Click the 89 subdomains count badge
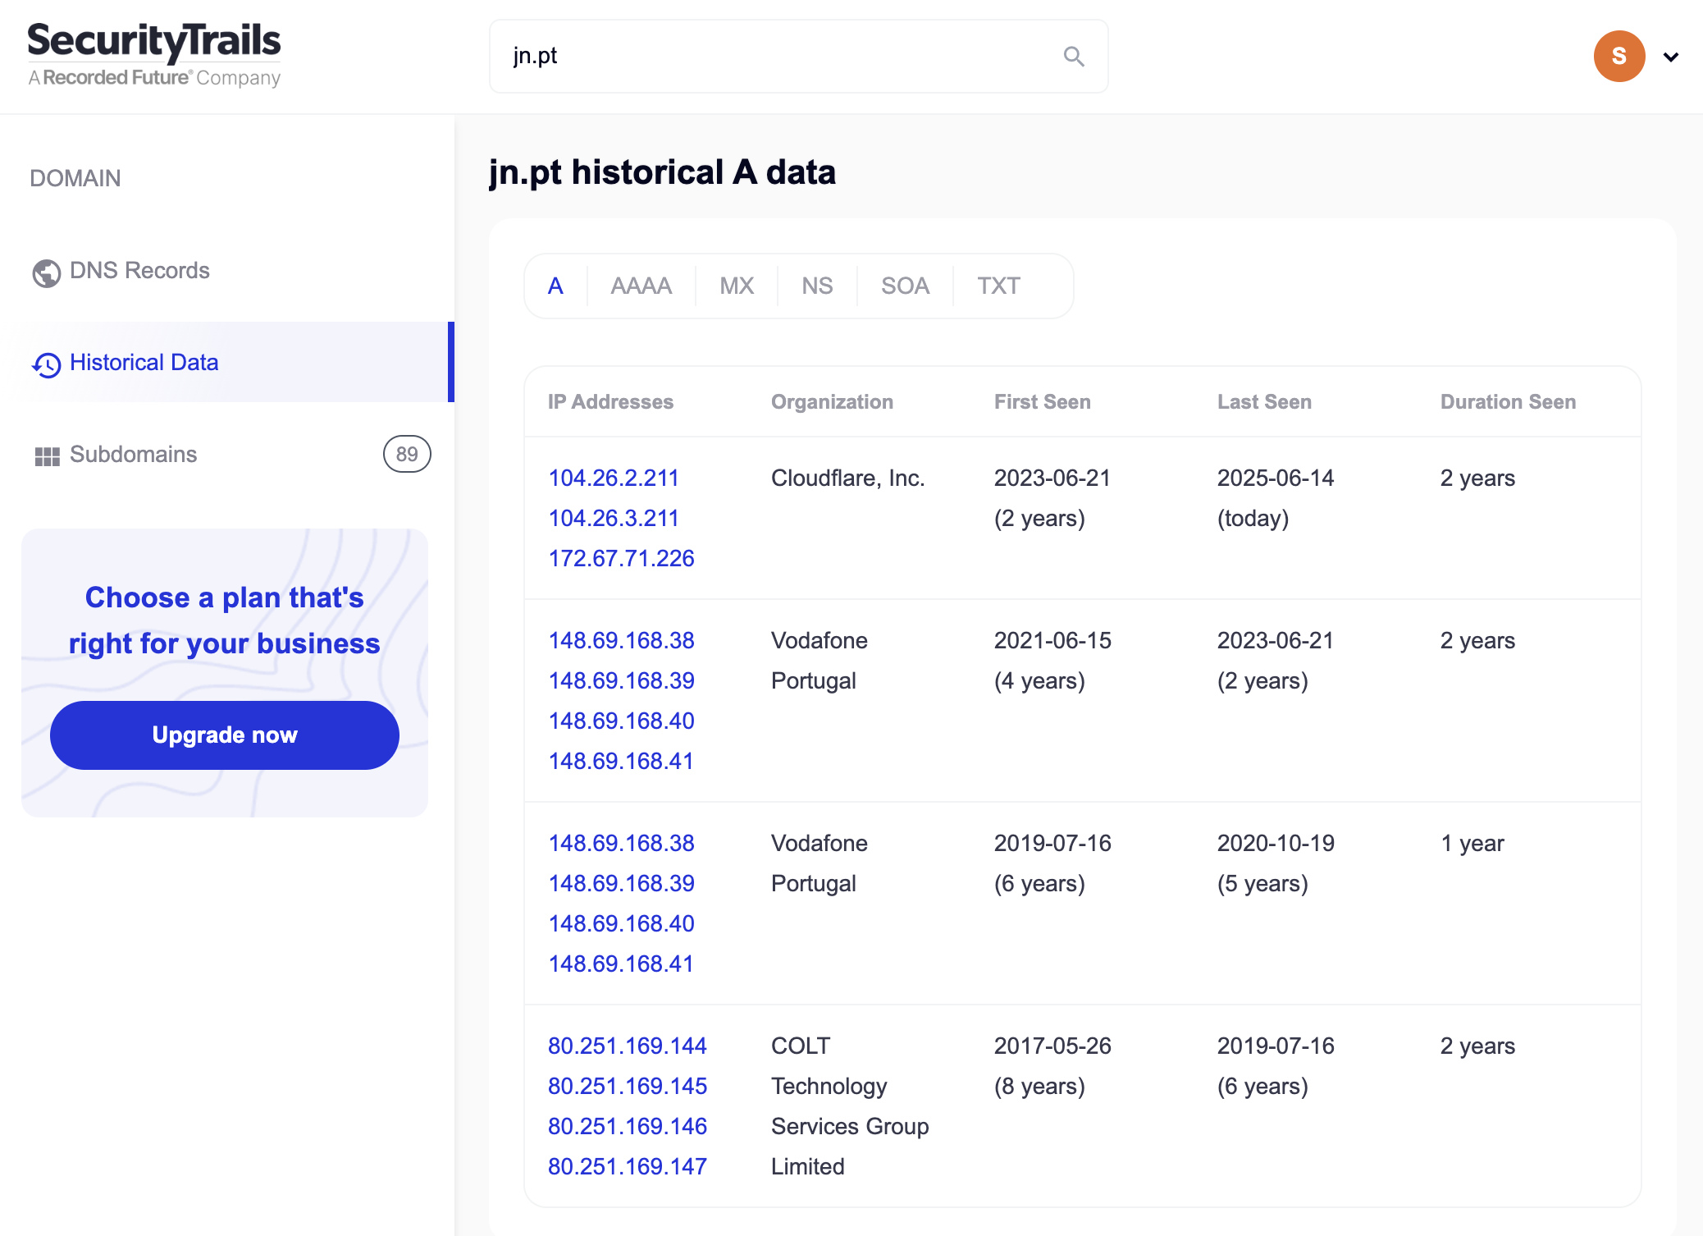 407,454
